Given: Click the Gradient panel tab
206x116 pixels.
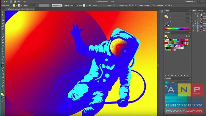Looking at the screenshot, I should (x=168, y=79).
